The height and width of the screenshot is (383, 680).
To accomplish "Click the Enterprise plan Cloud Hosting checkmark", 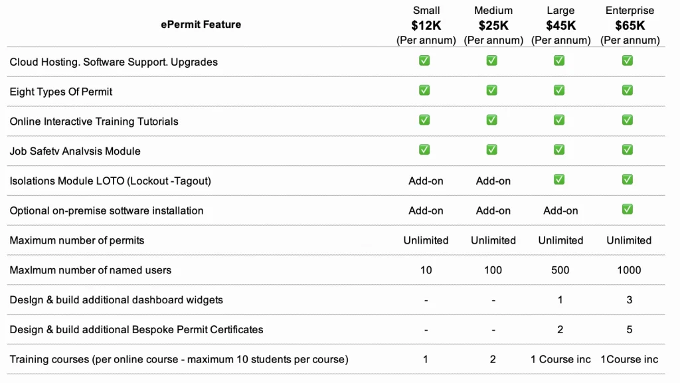I will (627, 60).
